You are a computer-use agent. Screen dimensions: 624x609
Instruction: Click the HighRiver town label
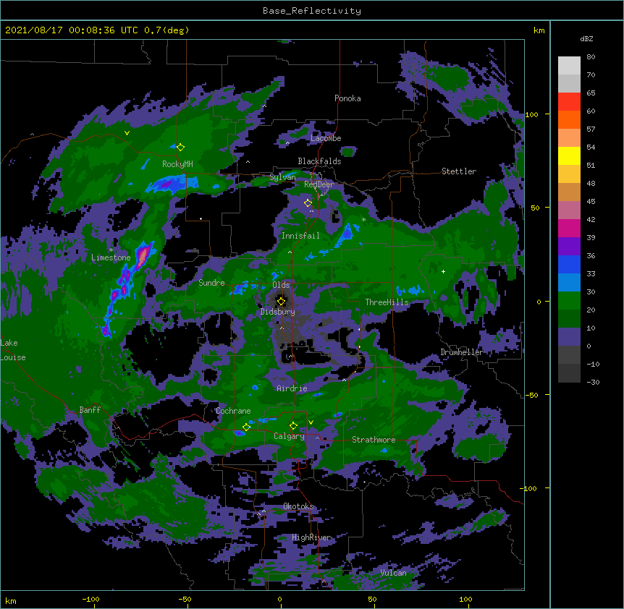pyautogui.click(x=311, y=537)
